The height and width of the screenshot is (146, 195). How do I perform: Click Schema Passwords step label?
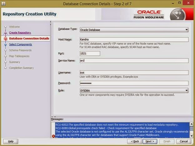pyautogui.click(x=20, y=50)
